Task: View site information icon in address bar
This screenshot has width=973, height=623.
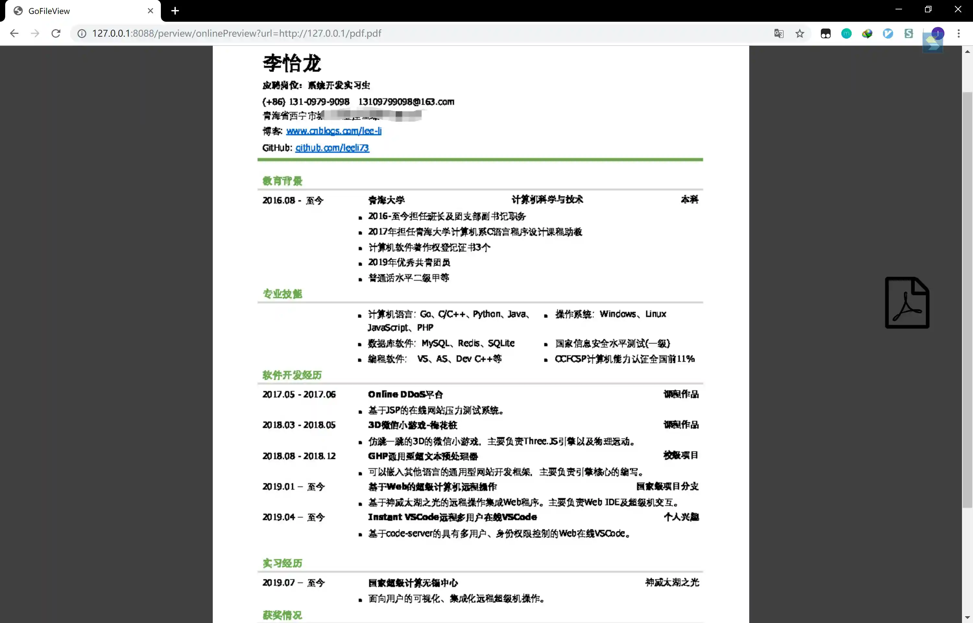Action: (82, 33)
